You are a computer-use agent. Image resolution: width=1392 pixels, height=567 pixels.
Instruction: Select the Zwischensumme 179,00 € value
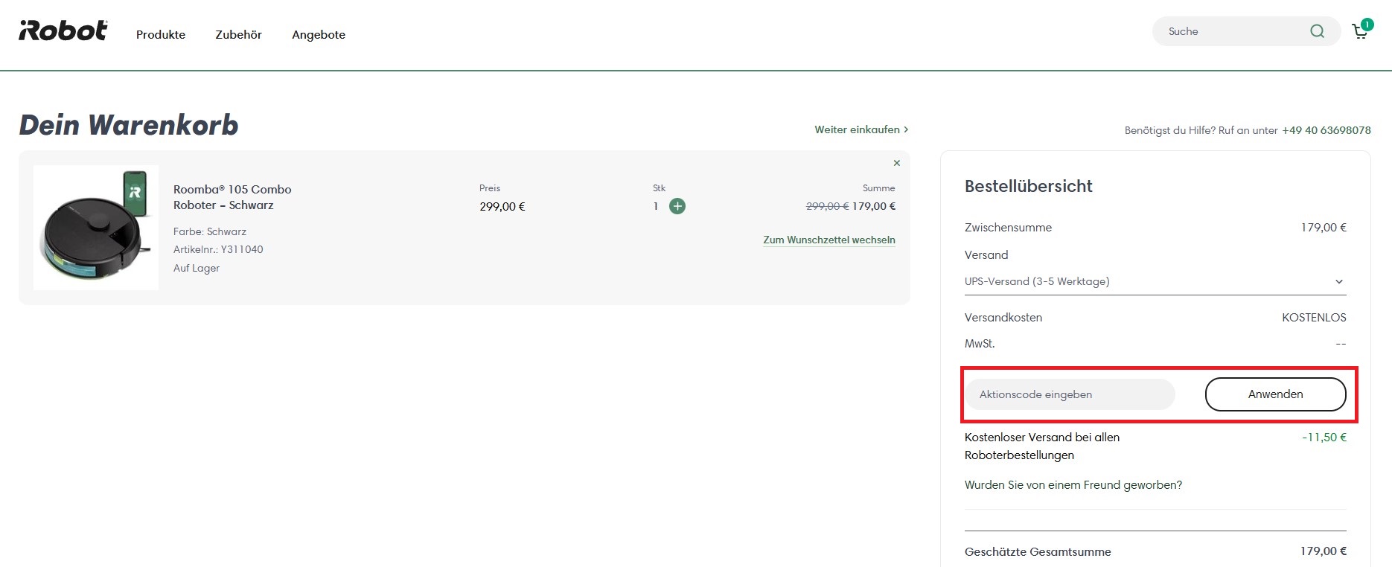click(1324, 228)
